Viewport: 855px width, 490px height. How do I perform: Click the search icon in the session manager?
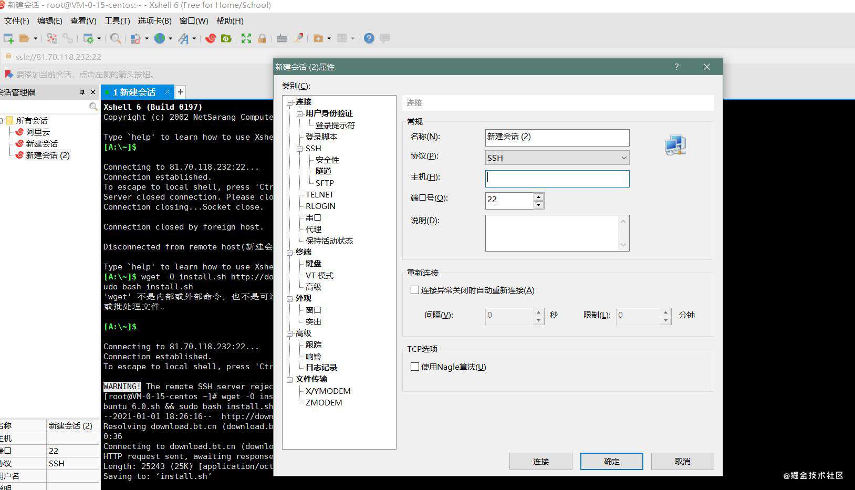93,107
